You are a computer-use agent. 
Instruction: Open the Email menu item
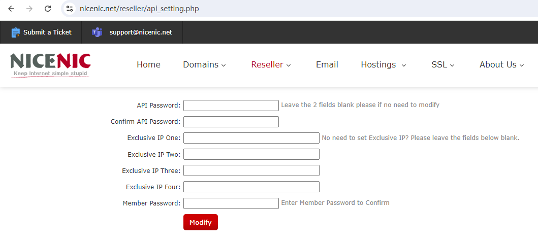327,65
